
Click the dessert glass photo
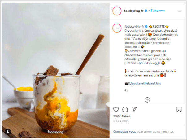click(56, 70)
